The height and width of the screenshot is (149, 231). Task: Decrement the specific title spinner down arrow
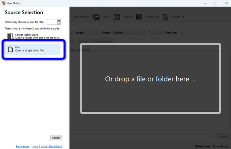pos(59,23)
